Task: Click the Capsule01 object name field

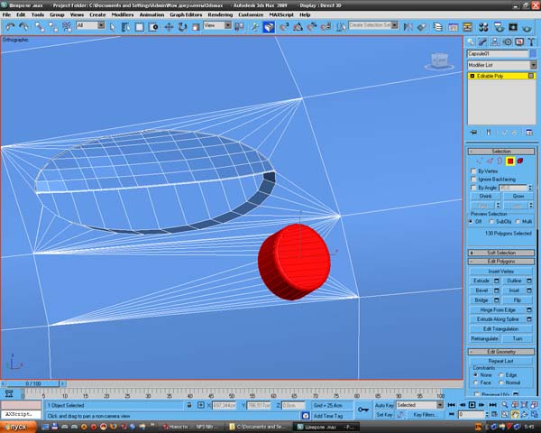Action: click(496, 54)
